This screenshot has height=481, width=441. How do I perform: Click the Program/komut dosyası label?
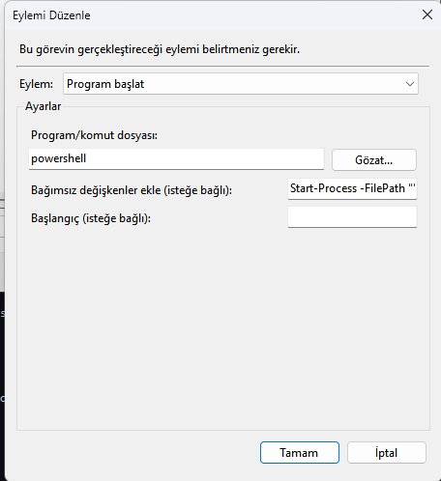pyautogui.click(x=94, y=135)
